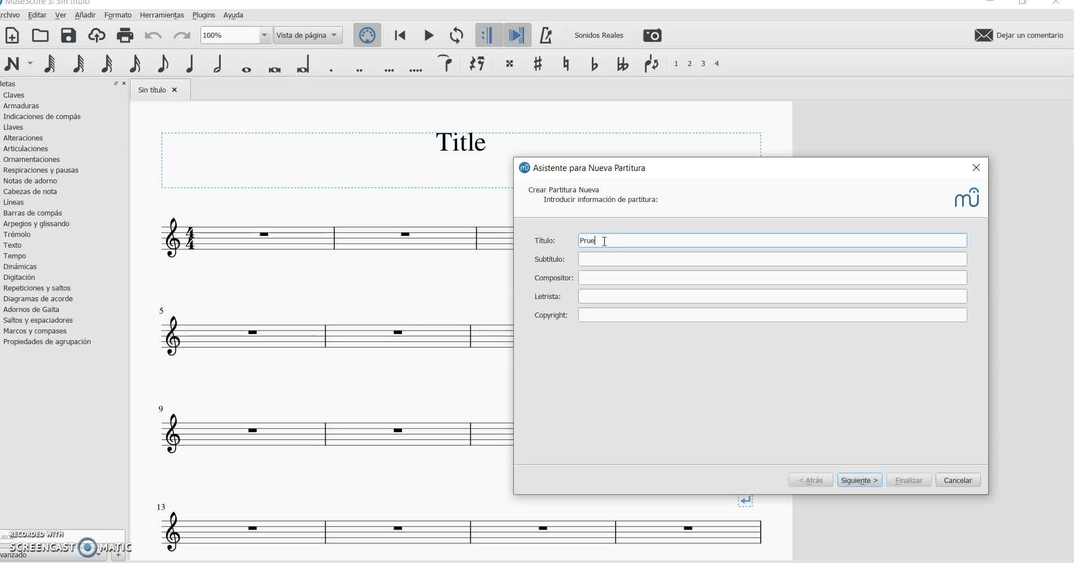Expand the Vista de página dropdown
The height and width of the screenshot is (563, 1074).
(x=334, y=35)
